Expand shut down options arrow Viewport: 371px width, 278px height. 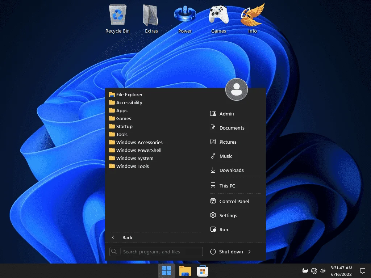pos(249,252)
